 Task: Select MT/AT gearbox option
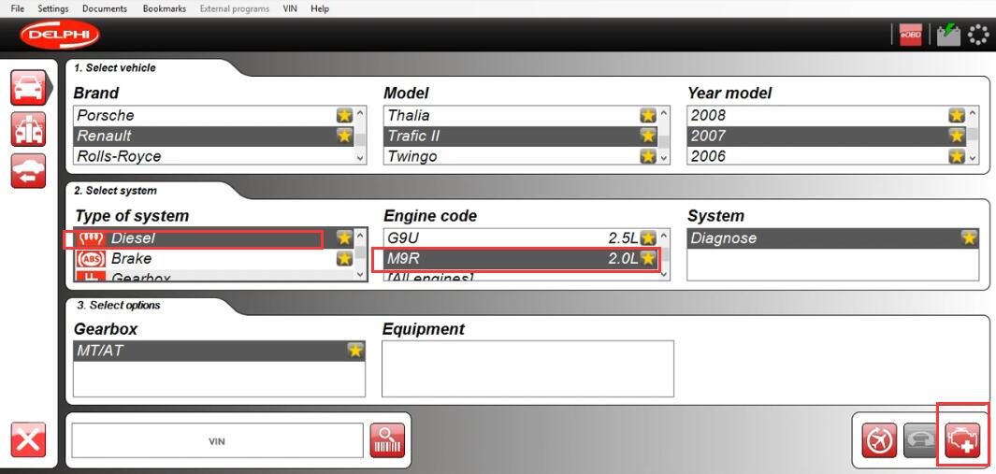coord(219,350)
